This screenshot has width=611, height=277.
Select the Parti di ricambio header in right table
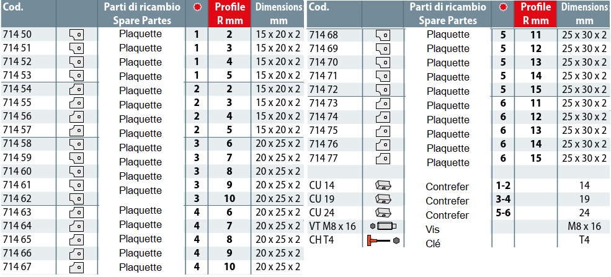[x=448, y=14]
